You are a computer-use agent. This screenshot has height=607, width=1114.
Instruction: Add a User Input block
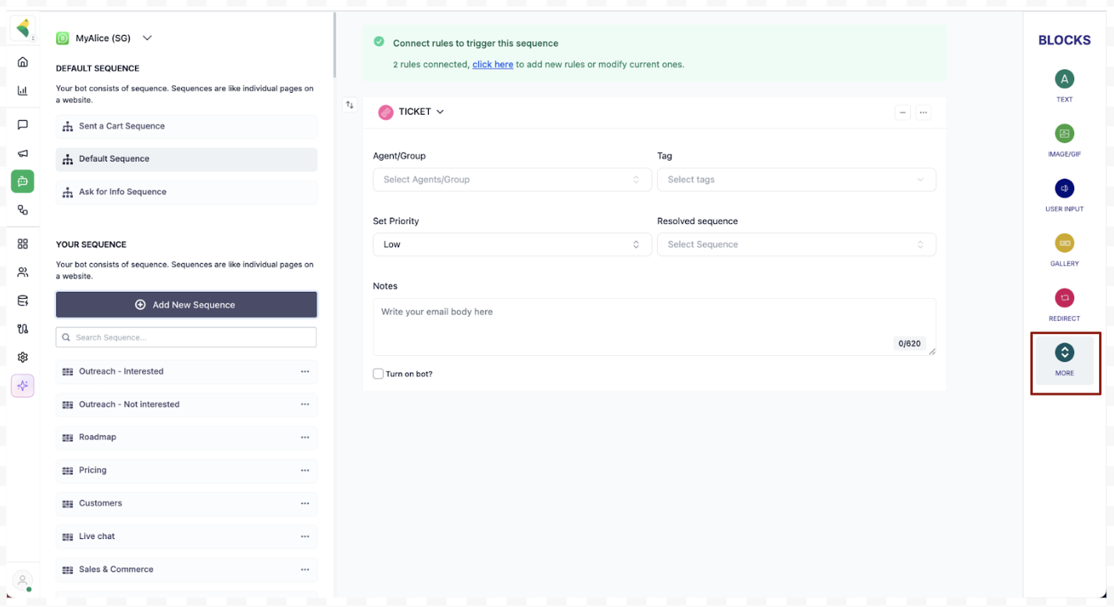[1064, 195]
